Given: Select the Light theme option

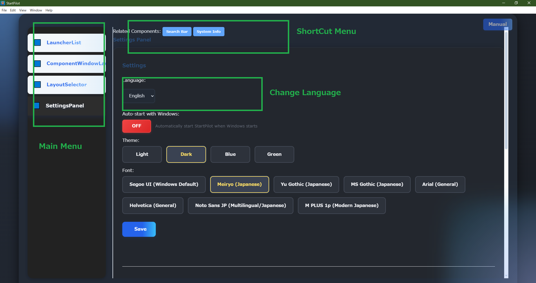Looking at the screenshot, I should click(142, 154).
